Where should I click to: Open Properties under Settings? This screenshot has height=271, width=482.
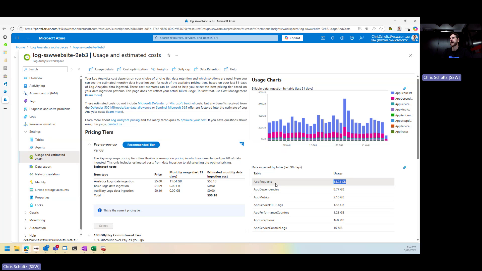tap(42, 197)
